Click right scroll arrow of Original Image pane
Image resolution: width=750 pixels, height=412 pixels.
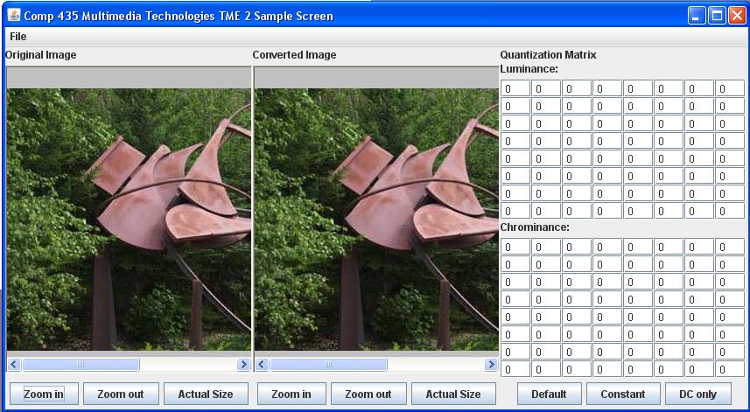tap(243, 365)
